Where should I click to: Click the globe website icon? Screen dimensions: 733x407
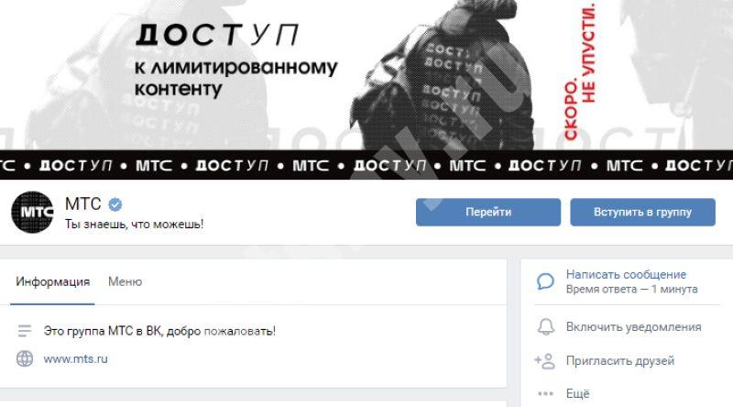25,358
